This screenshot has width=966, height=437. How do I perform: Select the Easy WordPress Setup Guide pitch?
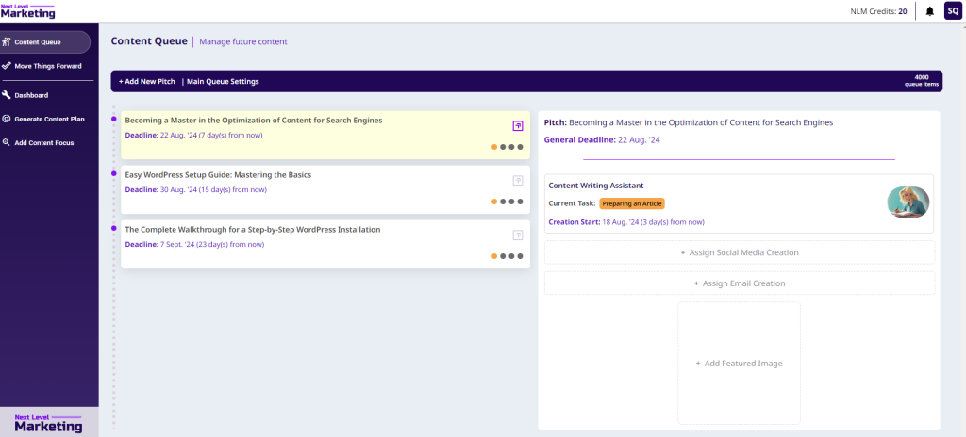click(x=218, y=175)
